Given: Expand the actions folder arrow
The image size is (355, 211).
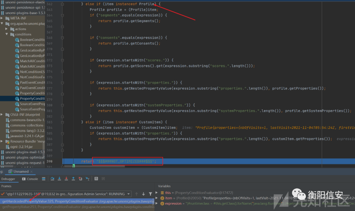Looking at the screenshot, I should (x=7, y=29).
